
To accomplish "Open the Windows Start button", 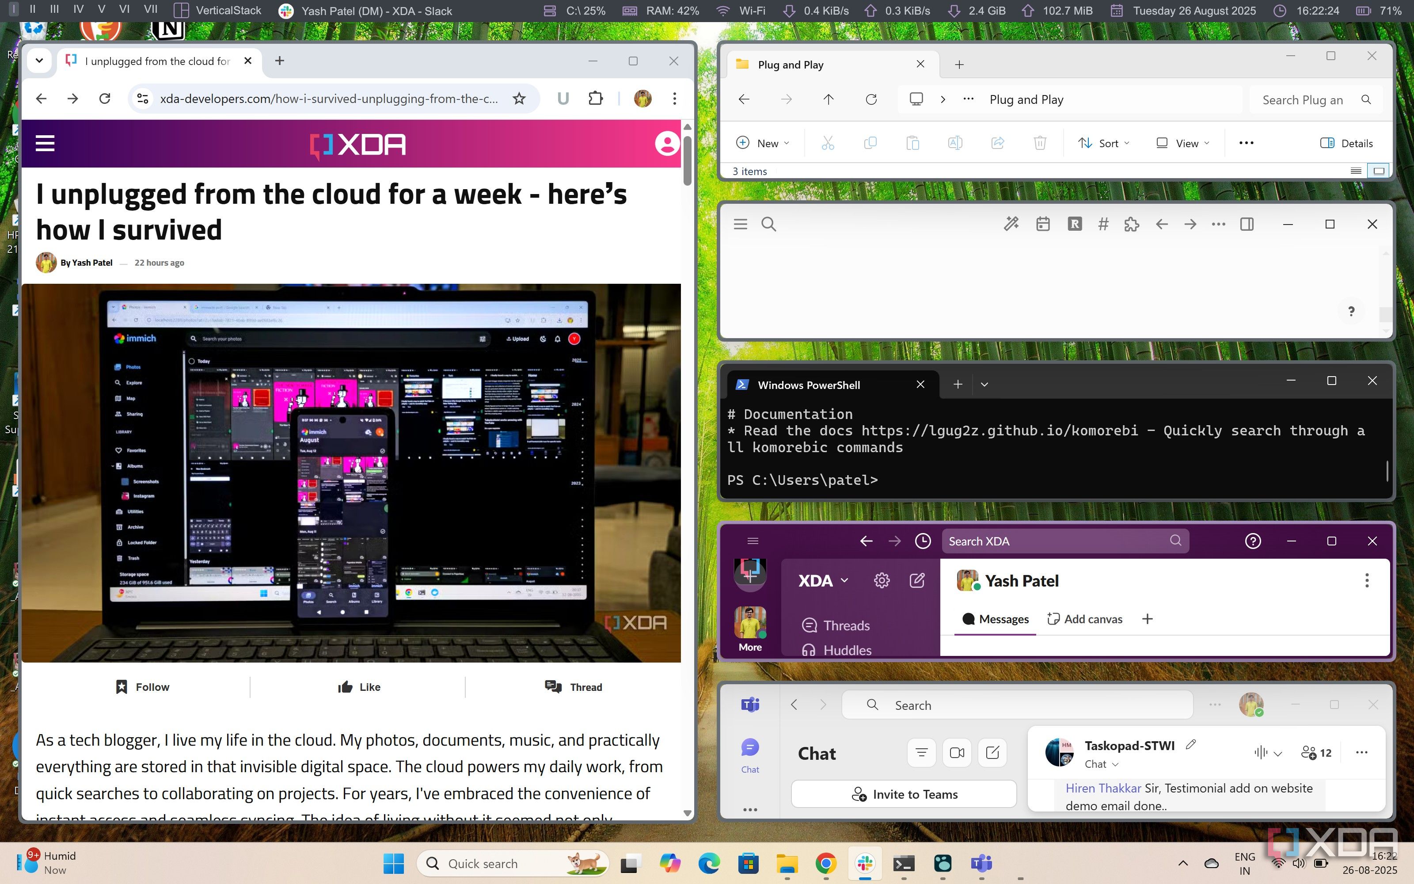I will point(393,864).
